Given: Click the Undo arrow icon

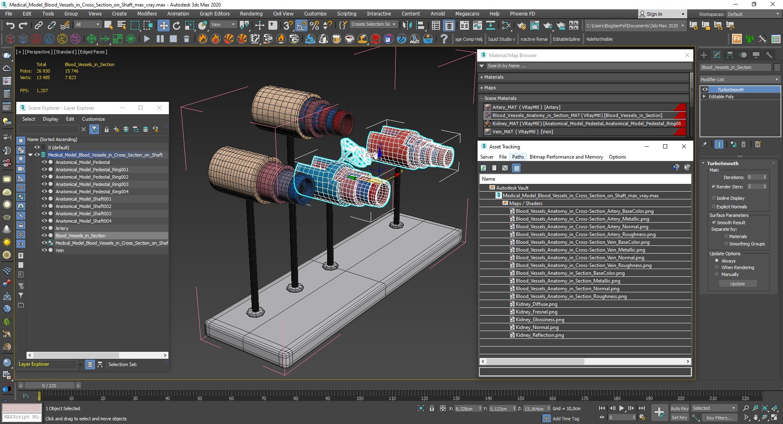Looking at the screenshot, I should click(10, 25).
